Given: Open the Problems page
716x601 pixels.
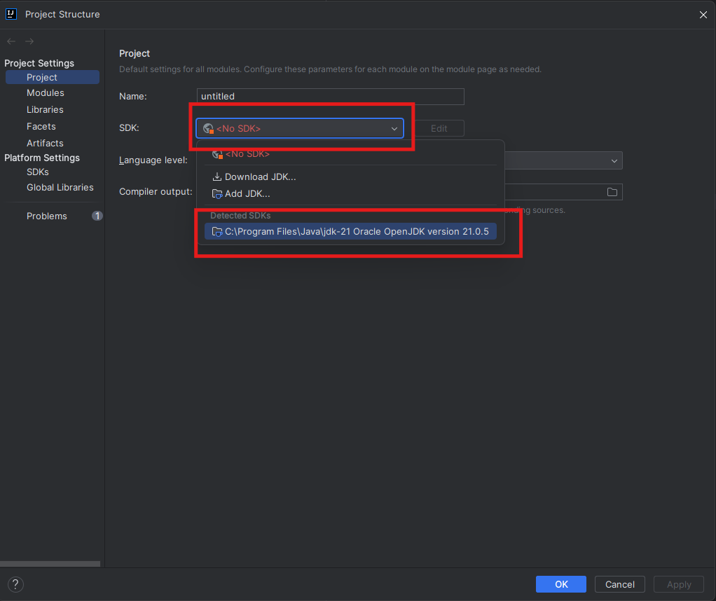Looking at the screenshot, I should (46, 216).
